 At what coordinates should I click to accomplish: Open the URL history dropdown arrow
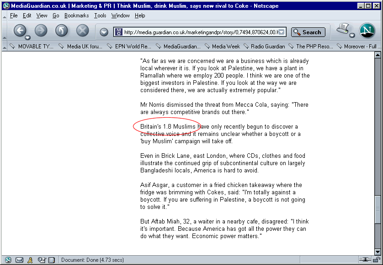(x=282, y=32)
